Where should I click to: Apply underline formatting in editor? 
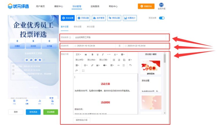[98, 54]
